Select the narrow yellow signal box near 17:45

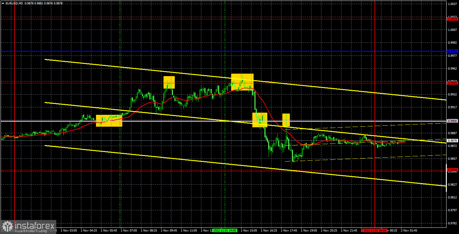tap(286, 120)
